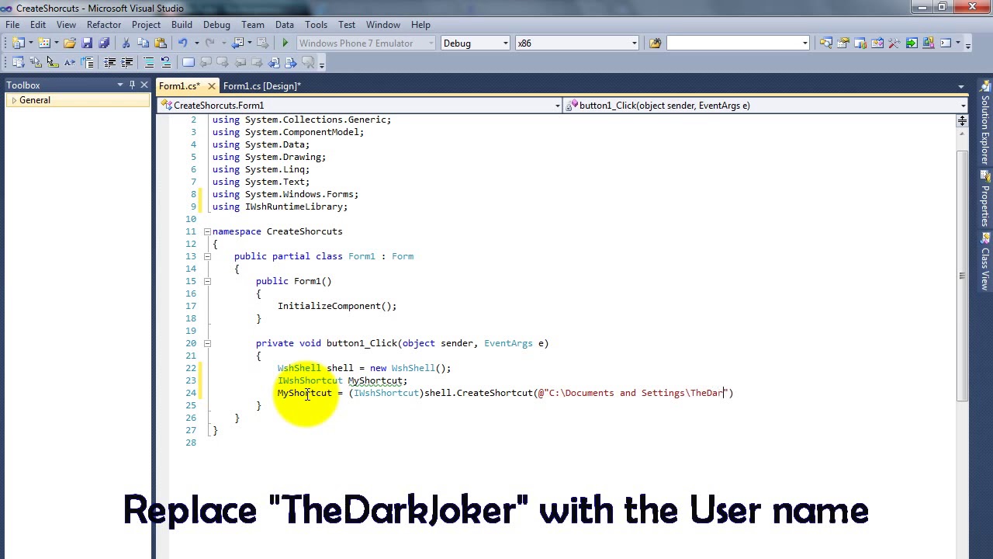Undo the last edit
The width and height of the screenshot is (993, 559).
[x=182, y=43]
